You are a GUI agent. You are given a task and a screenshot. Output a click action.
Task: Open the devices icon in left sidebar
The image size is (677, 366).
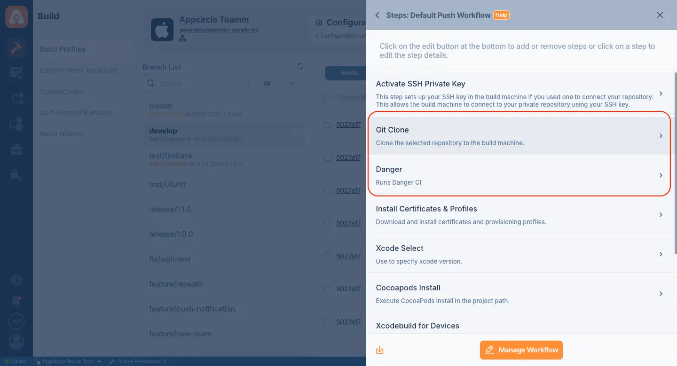(x=16, y=124)
